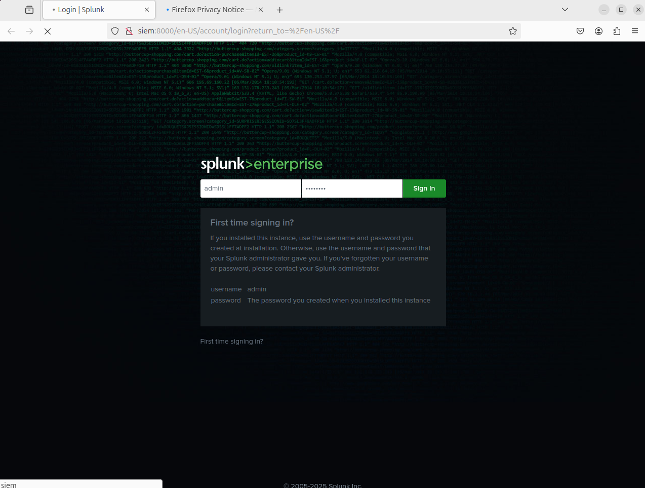Switch to the Firefox Privacy Notice tab

click(208, 10)
